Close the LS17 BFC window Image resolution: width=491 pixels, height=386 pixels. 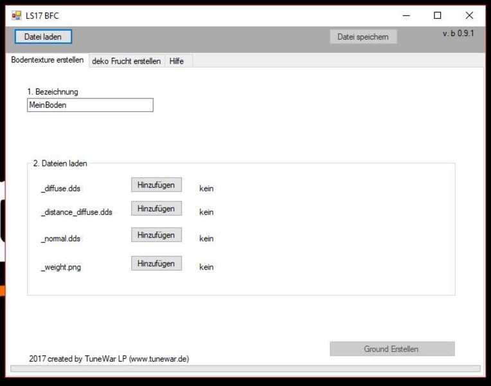click(x=469, y=15)
